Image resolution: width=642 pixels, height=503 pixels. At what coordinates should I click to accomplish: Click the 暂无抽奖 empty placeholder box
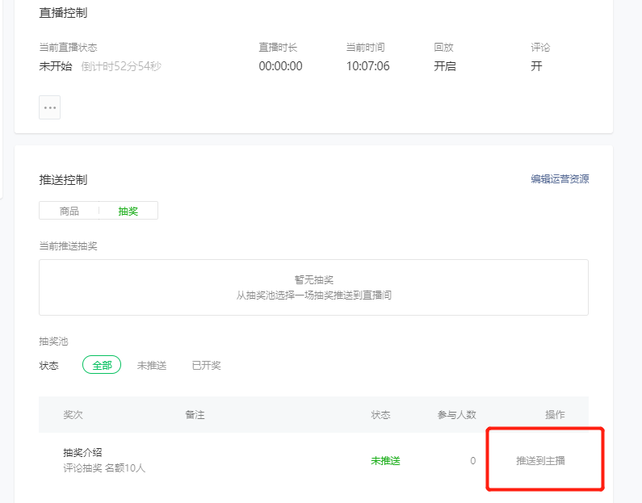pos(313,287)
